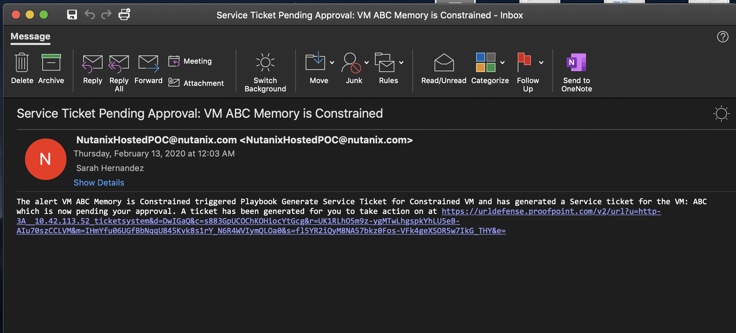Open the Rules icon
Viewport: 736px width, 333px height.
coord(385,62)
